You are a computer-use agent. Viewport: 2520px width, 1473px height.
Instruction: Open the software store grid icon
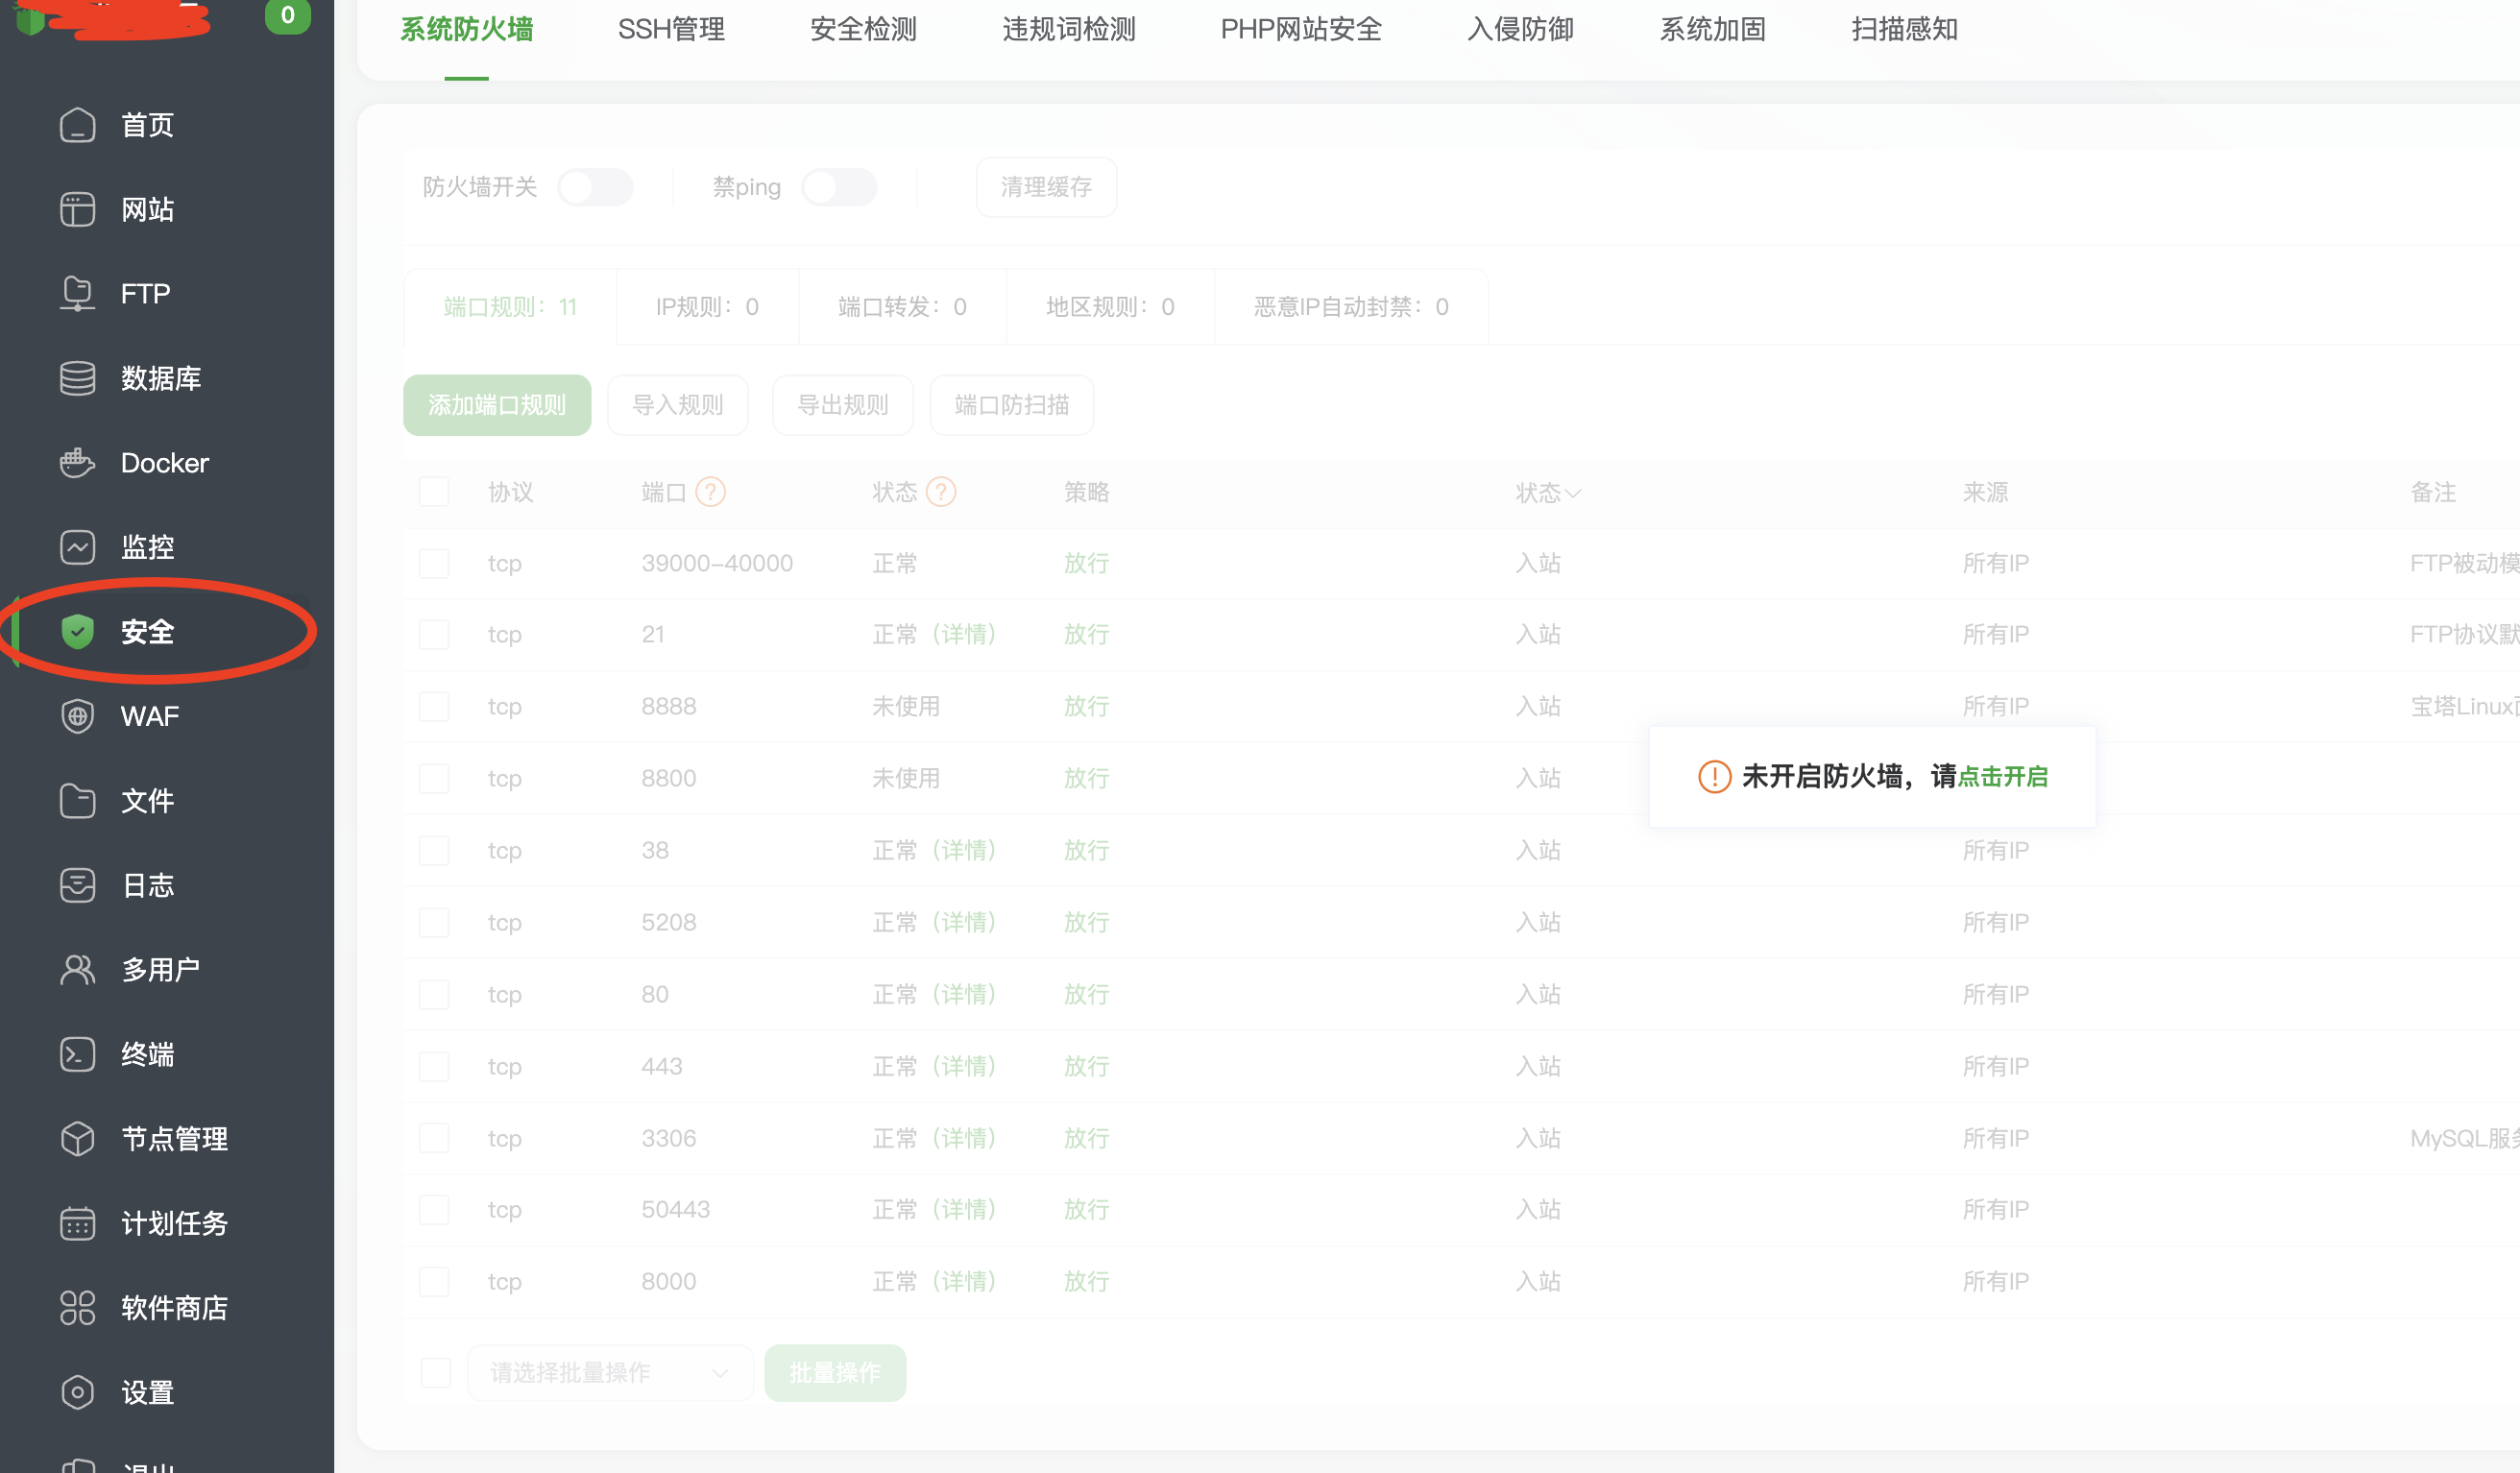(77, 1308)
